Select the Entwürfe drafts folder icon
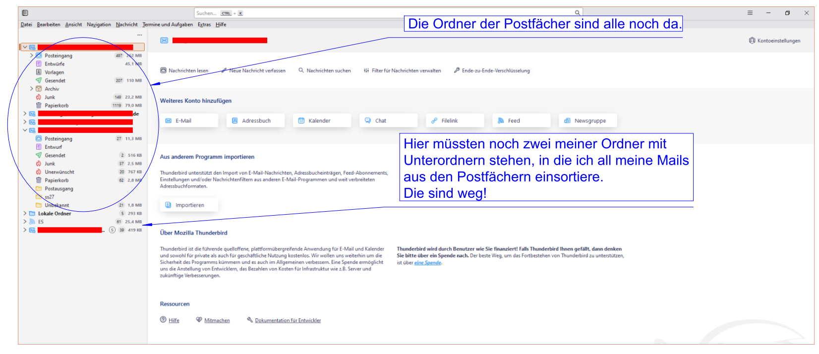The width and height of the screenshot is (819, 354). tap(39, 64)
